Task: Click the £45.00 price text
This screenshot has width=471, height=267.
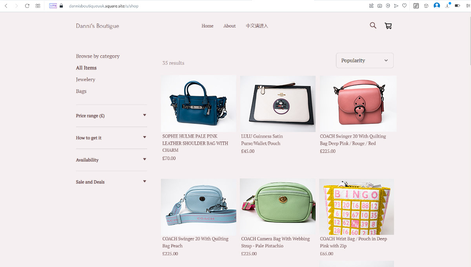Action: [248, 151]
